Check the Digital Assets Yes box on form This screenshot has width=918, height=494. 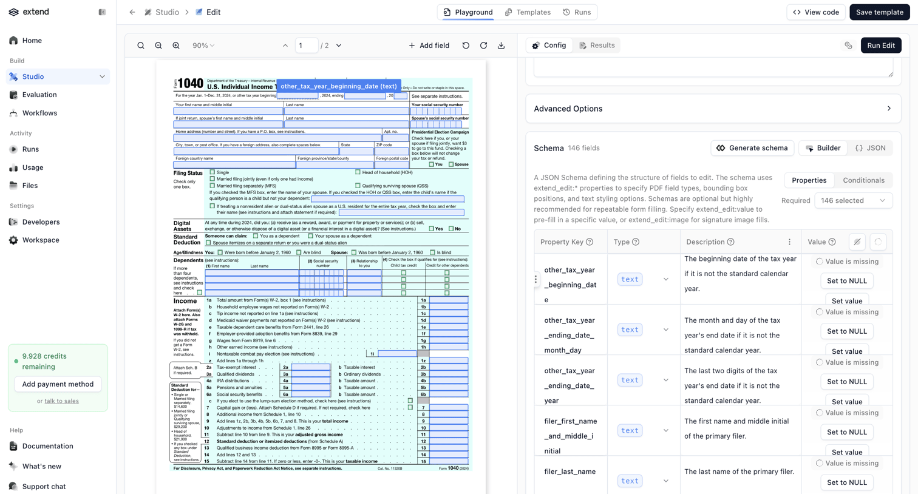[431, 229]
